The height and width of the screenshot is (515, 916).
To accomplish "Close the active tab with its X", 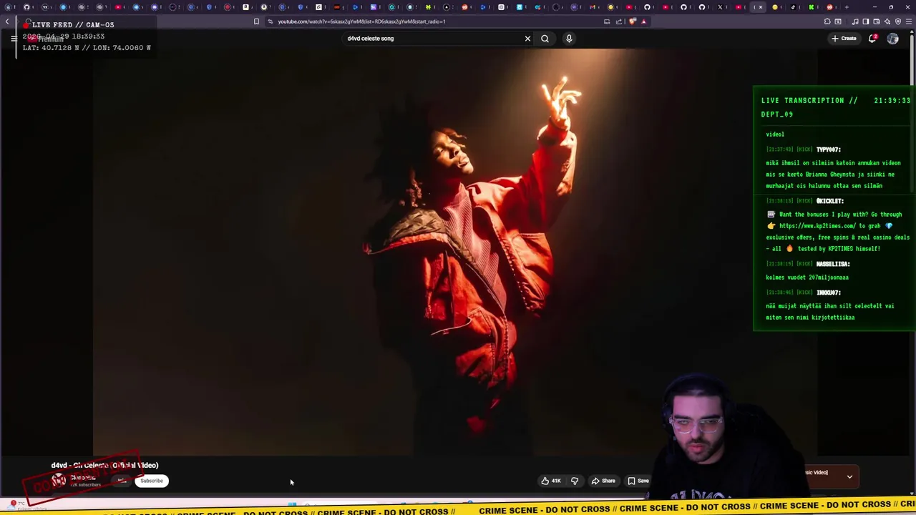I will [x=761, y=7].
